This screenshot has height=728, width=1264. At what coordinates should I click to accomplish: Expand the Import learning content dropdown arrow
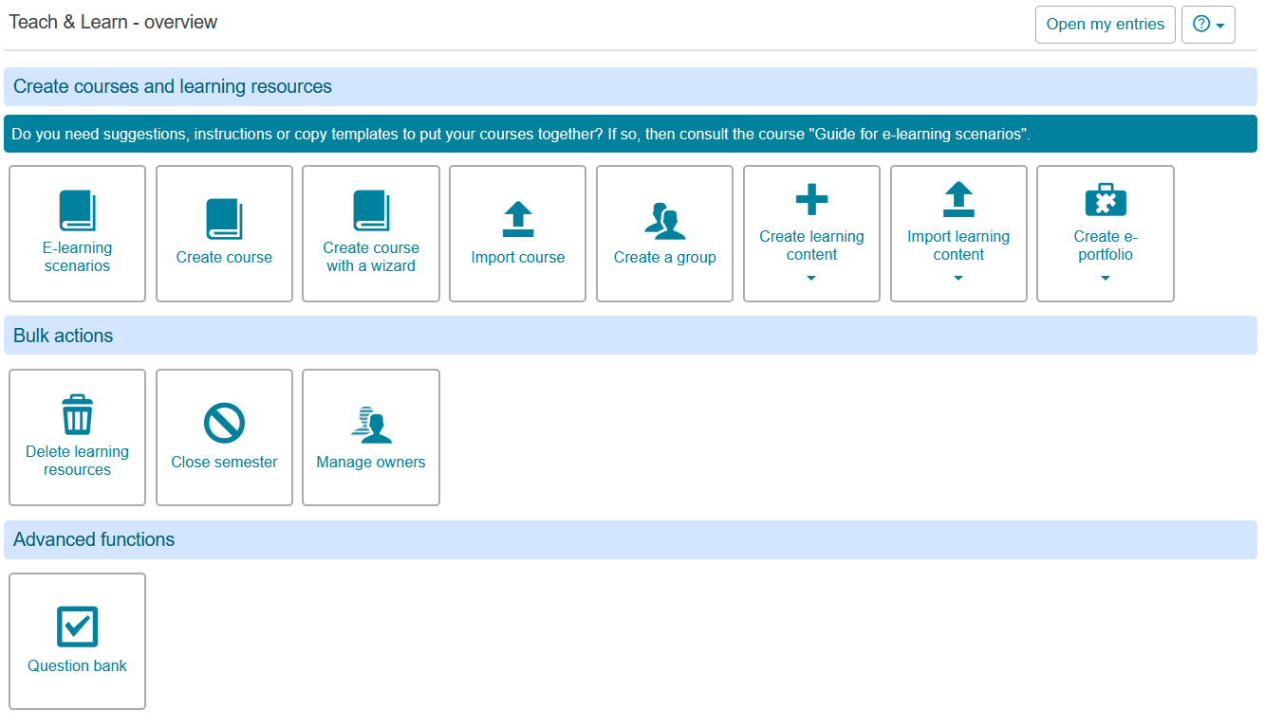[x=958, y=279]
